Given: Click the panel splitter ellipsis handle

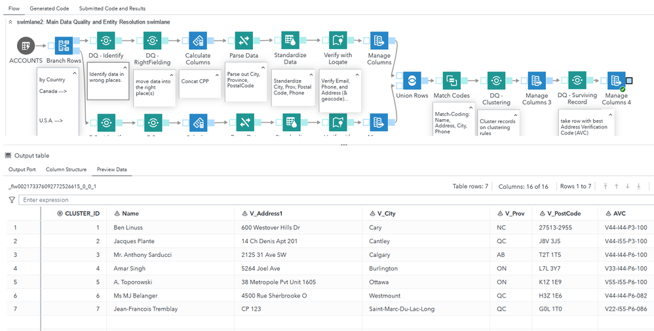Looking at the screenshot, I should (344, 145).
